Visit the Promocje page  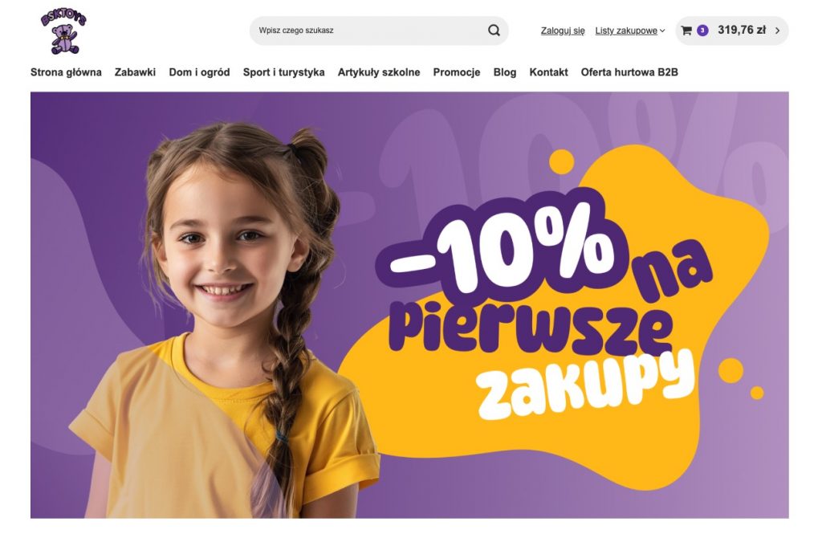click(x=457, y=72)
